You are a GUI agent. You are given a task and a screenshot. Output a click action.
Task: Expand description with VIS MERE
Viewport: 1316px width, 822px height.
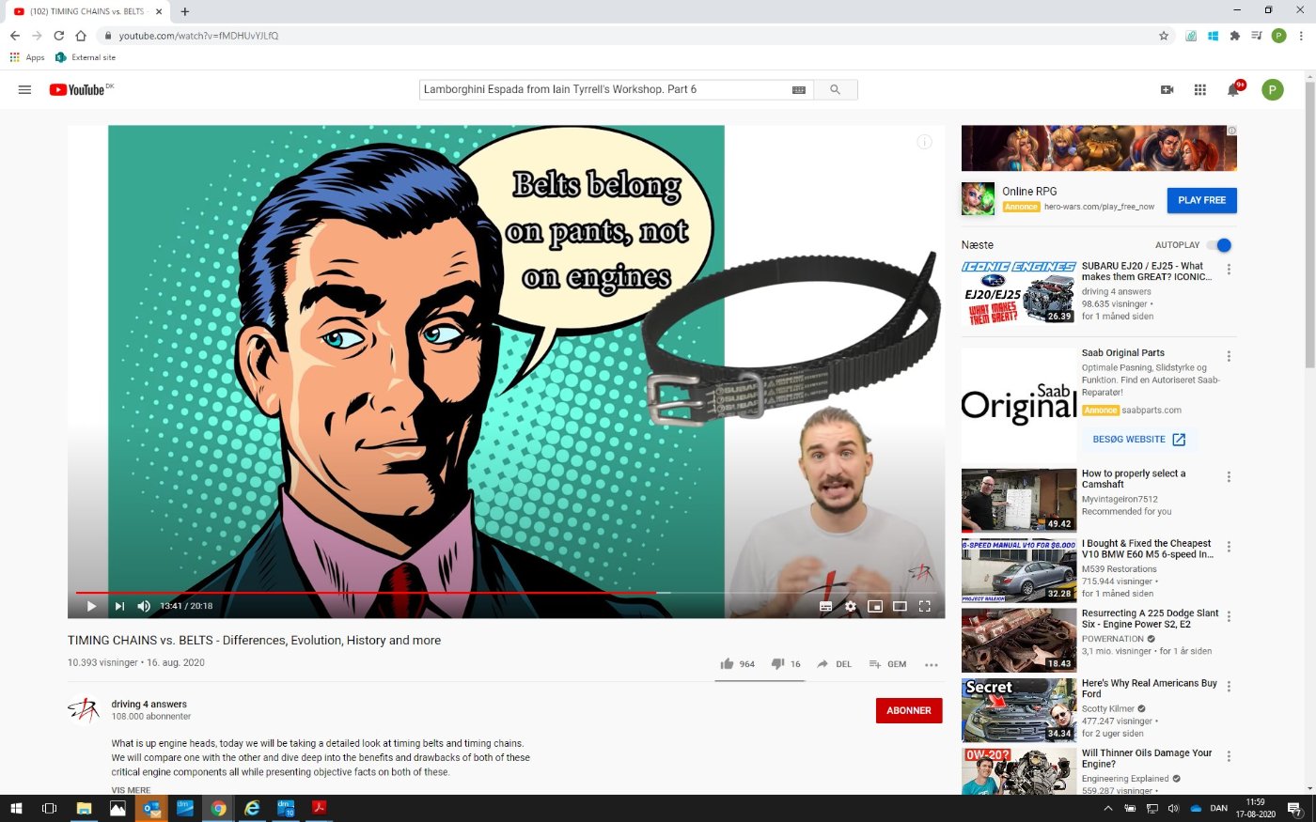click(x=131, y=790)
